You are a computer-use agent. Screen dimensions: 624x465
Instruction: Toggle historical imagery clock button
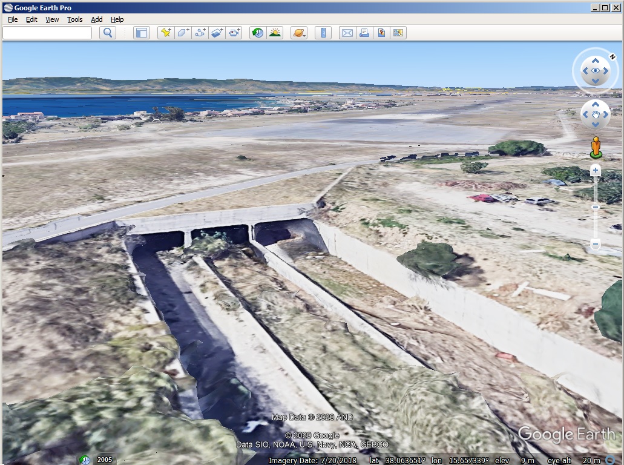point(258,33)
